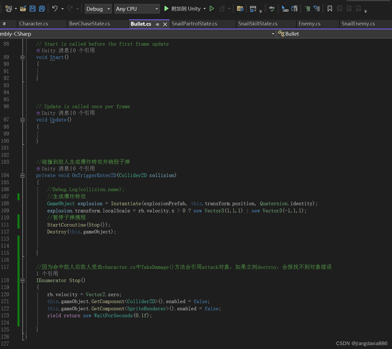
Task: Click the Hot Reload flame icon
Action: coord(222,9)
